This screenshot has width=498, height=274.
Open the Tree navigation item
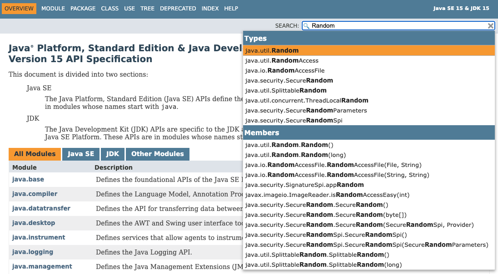(x=147, y=9)
